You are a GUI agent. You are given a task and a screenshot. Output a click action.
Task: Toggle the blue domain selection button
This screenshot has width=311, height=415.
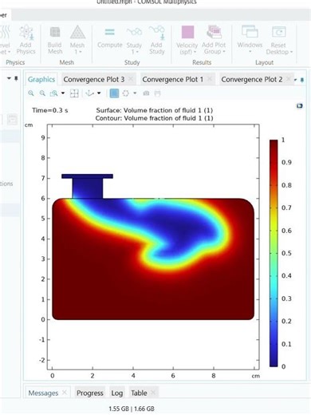point(114,93)
